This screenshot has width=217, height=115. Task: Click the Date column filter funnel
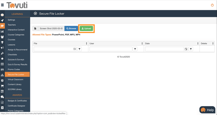[191, 49]
